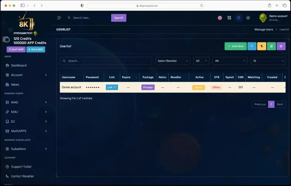The width and height of the screenshot is (291, 186).
Task: Click the 8K logo in sidebar
Action: pos(26,21)
